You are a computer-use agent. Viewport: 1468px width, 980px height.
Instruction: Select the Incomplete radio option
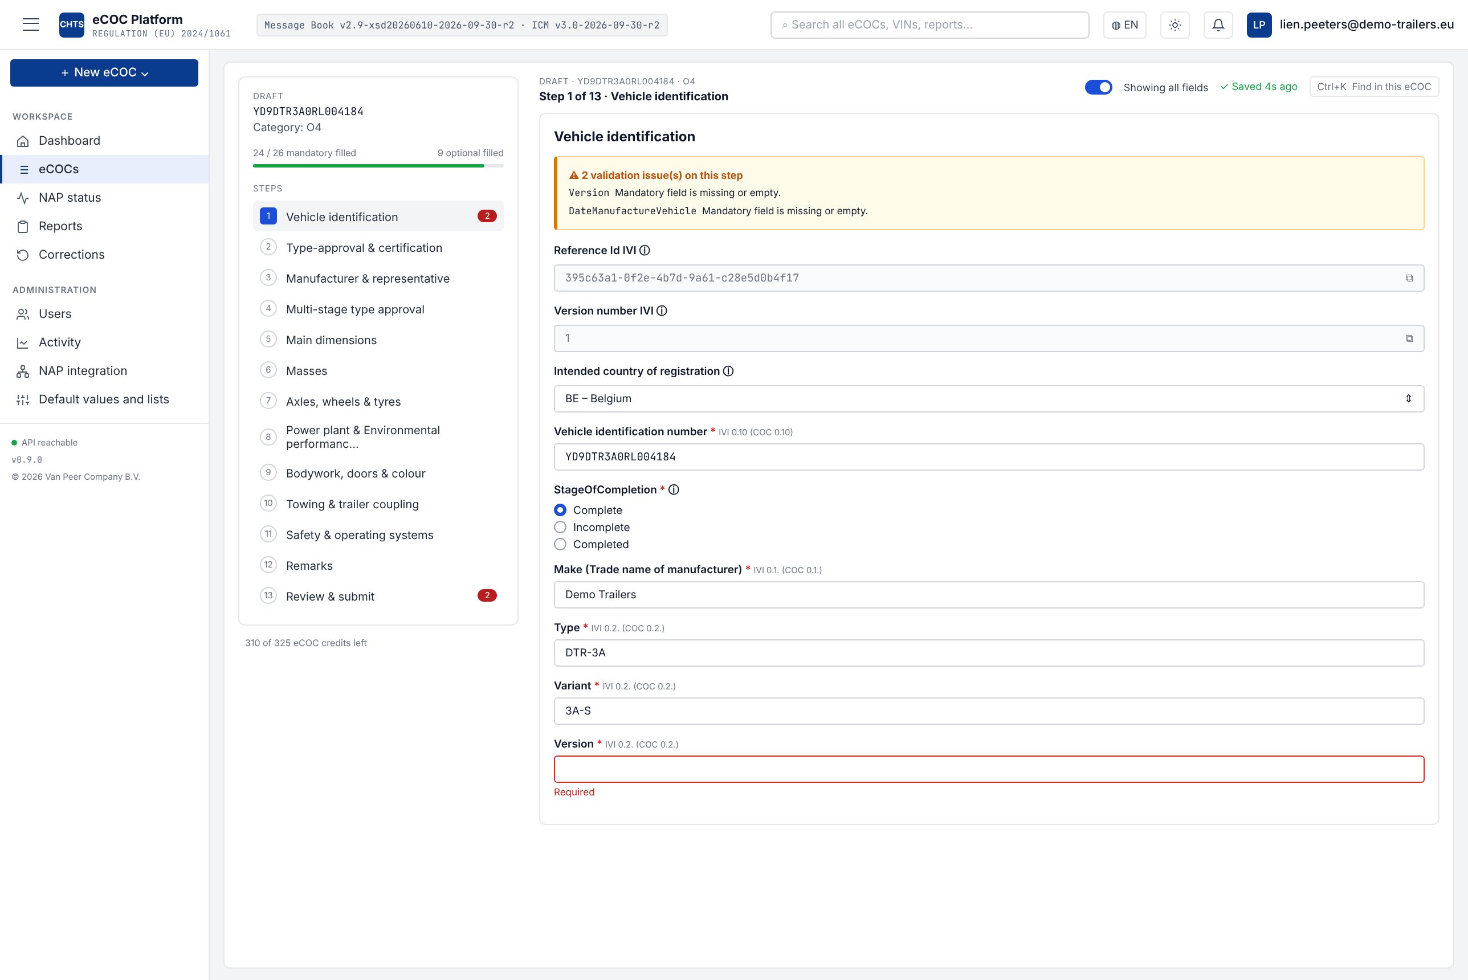click(x=560, y=528)
